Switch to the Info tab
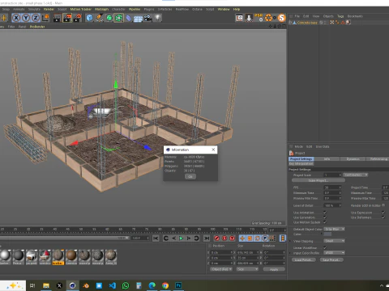Screen dimensions: 389x291 (x=327, y=159)
